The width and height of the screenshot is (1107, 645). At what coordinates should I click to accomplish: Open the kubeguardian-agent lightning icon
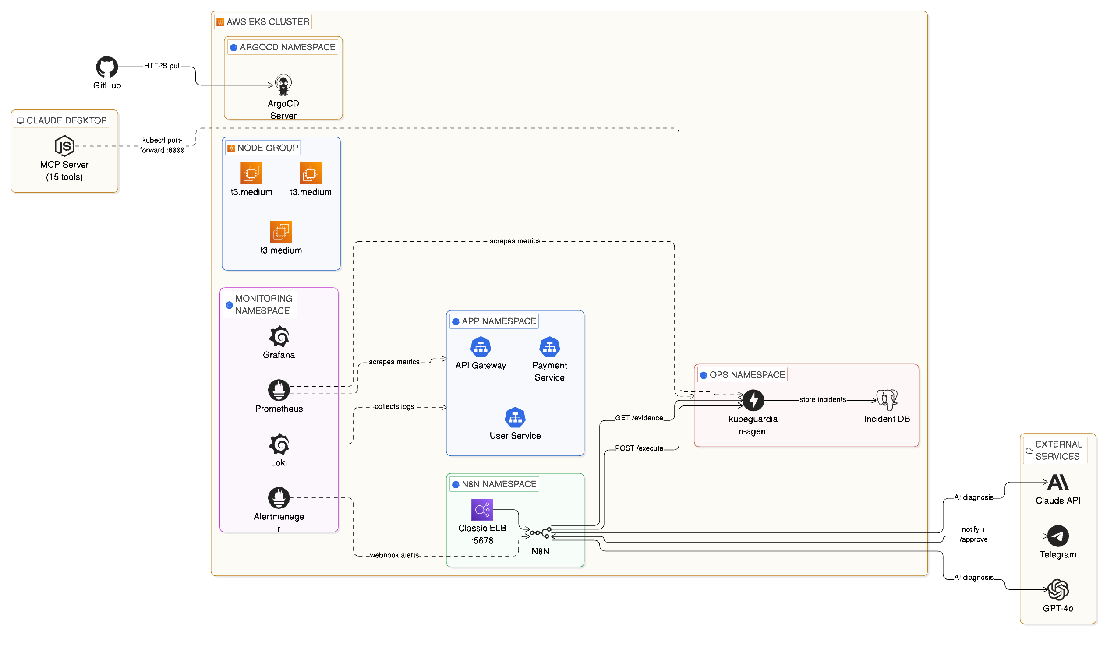pyautogui.click(x=754, y=400)
